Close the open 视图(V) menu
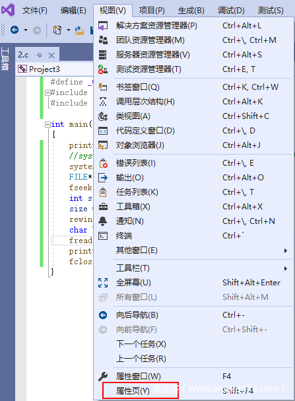Viewport: 295px width, 401px height. point(112,11)
